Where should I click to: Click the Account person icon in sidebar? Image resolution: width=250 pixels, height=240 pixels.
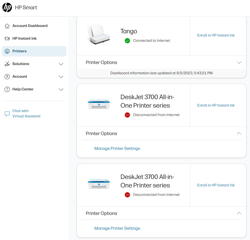point(7,77)
